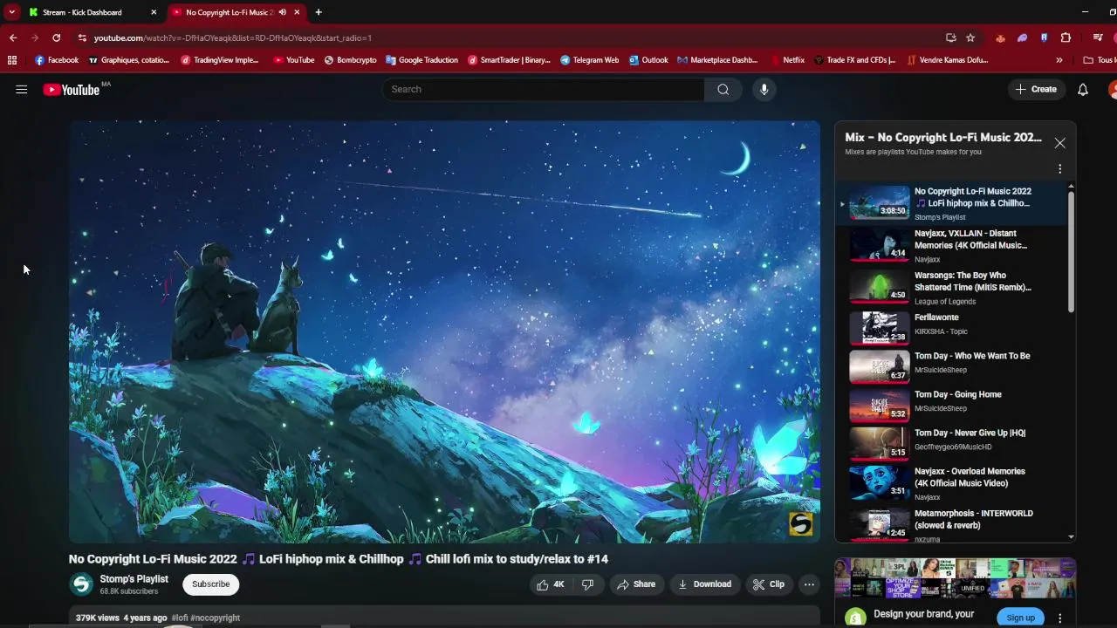Close the Mix playlist panel
Screen dimensions: 1117x628
click(x=1059, y=143)
